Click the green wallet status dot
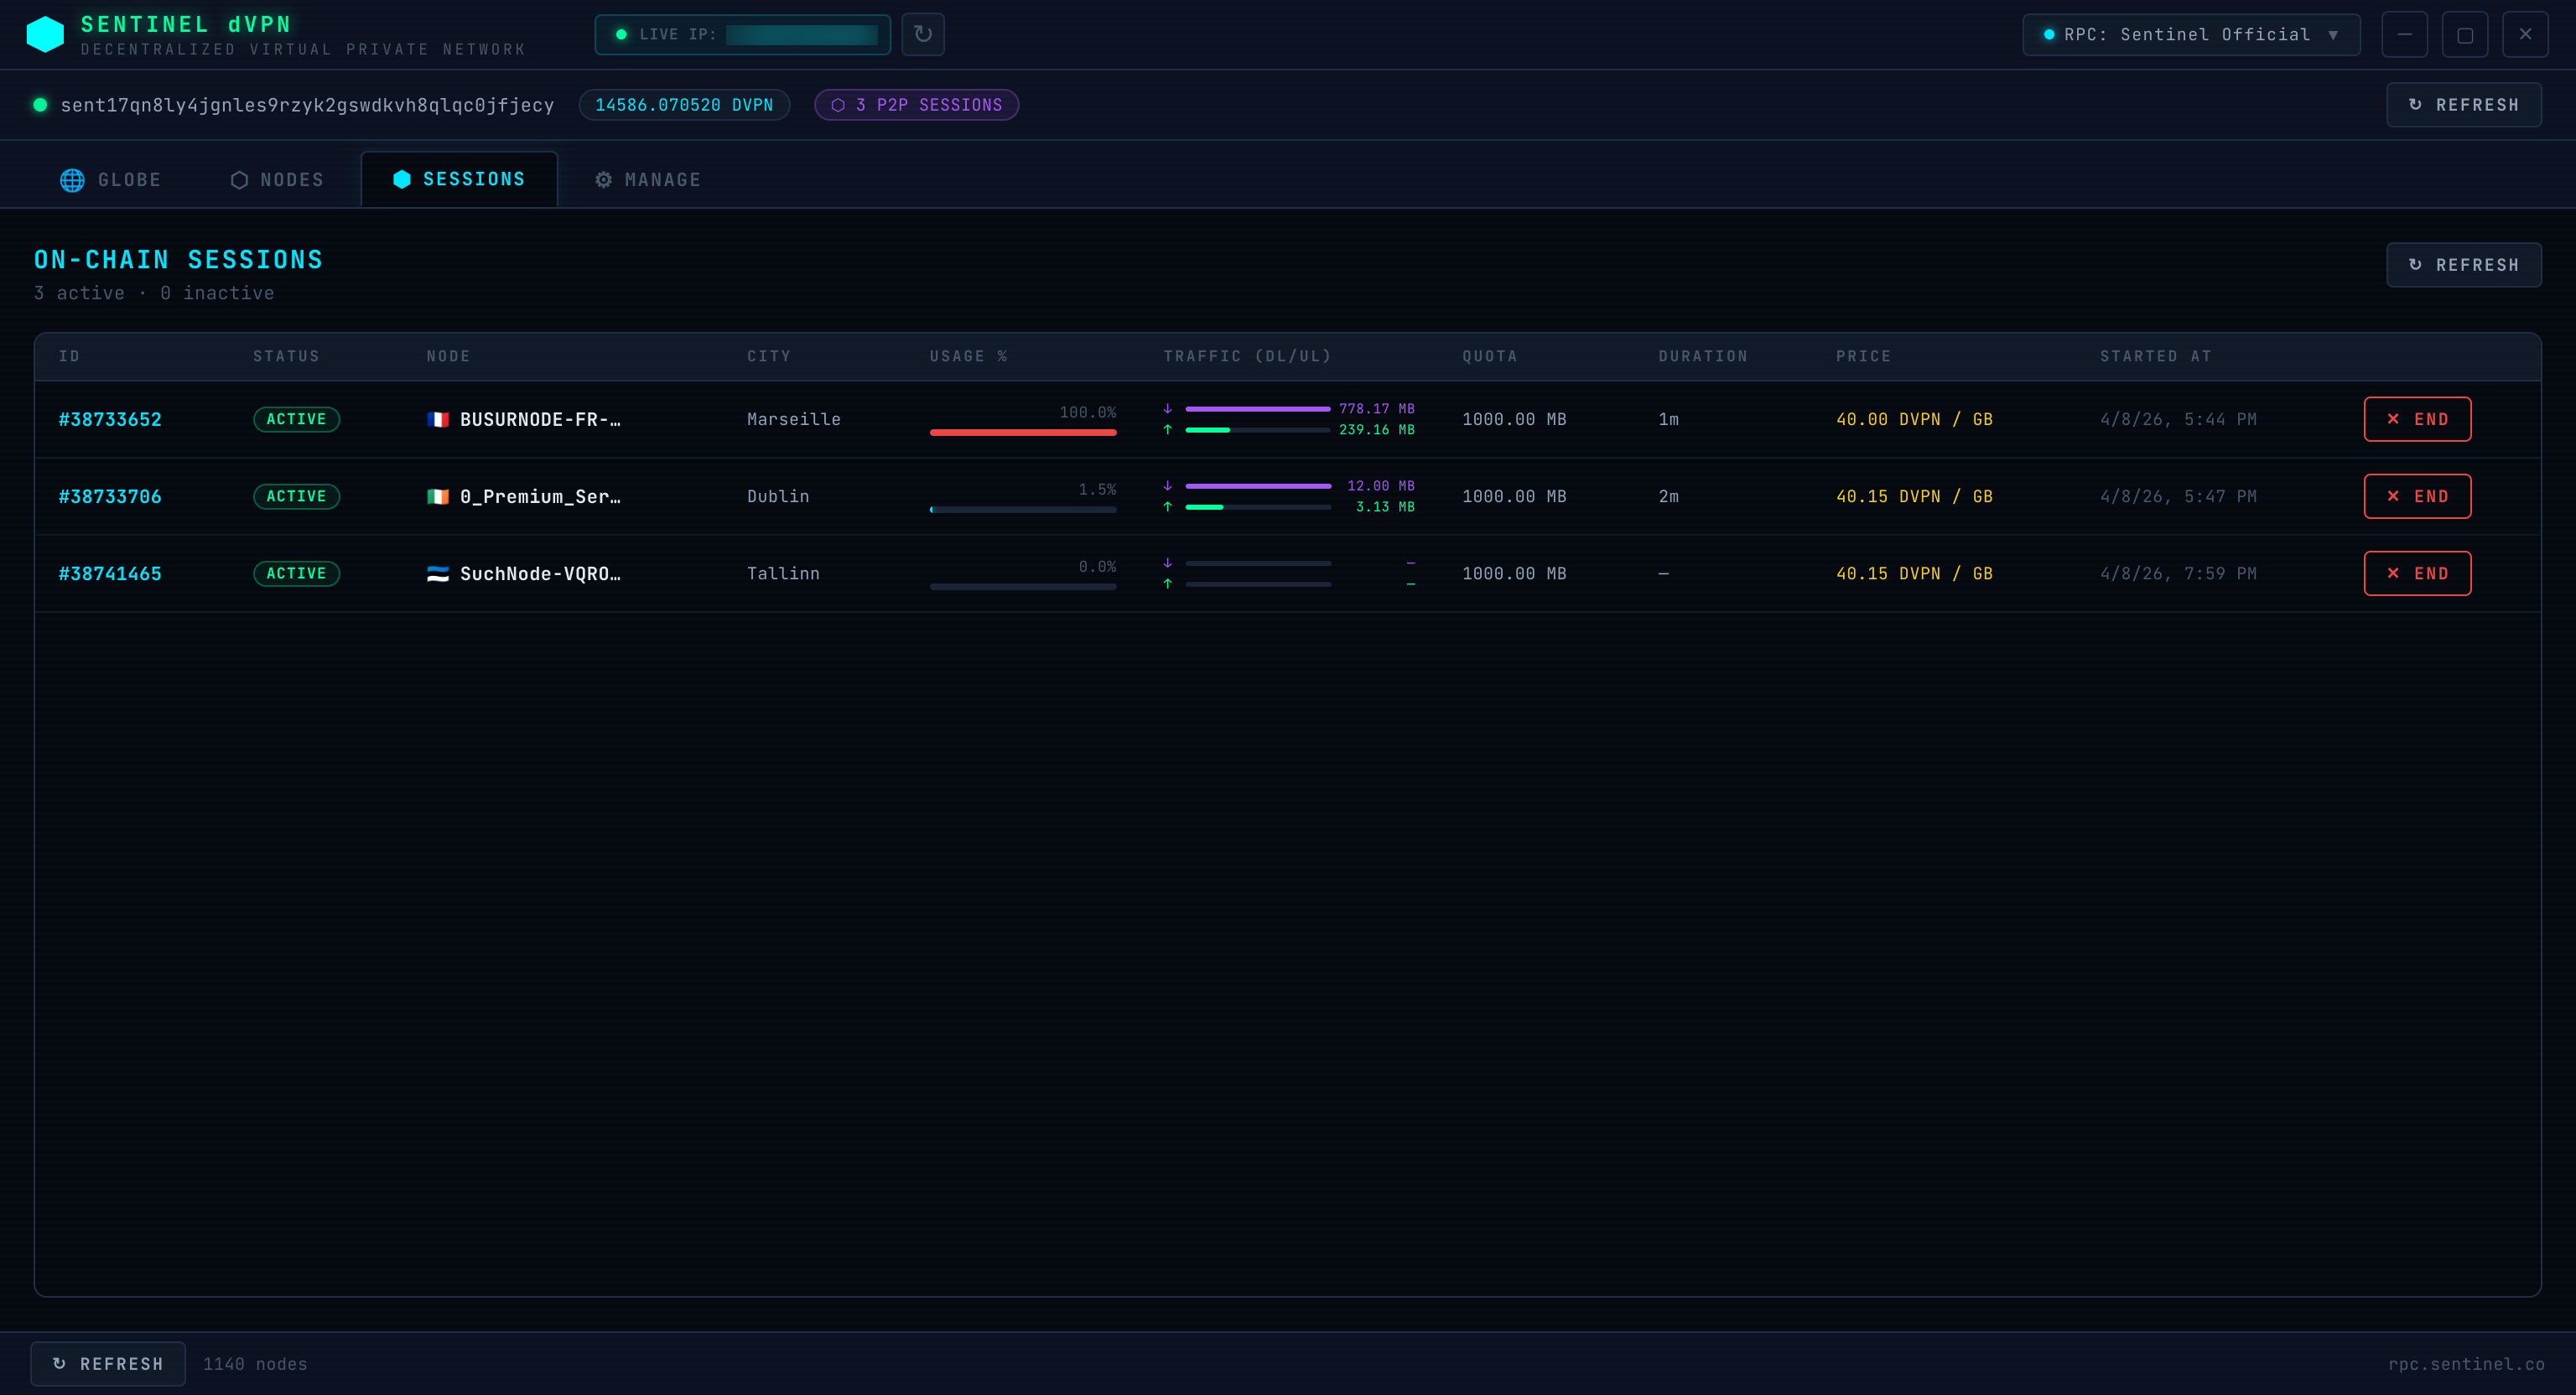2576x1395 pixels. click(40, 104)
